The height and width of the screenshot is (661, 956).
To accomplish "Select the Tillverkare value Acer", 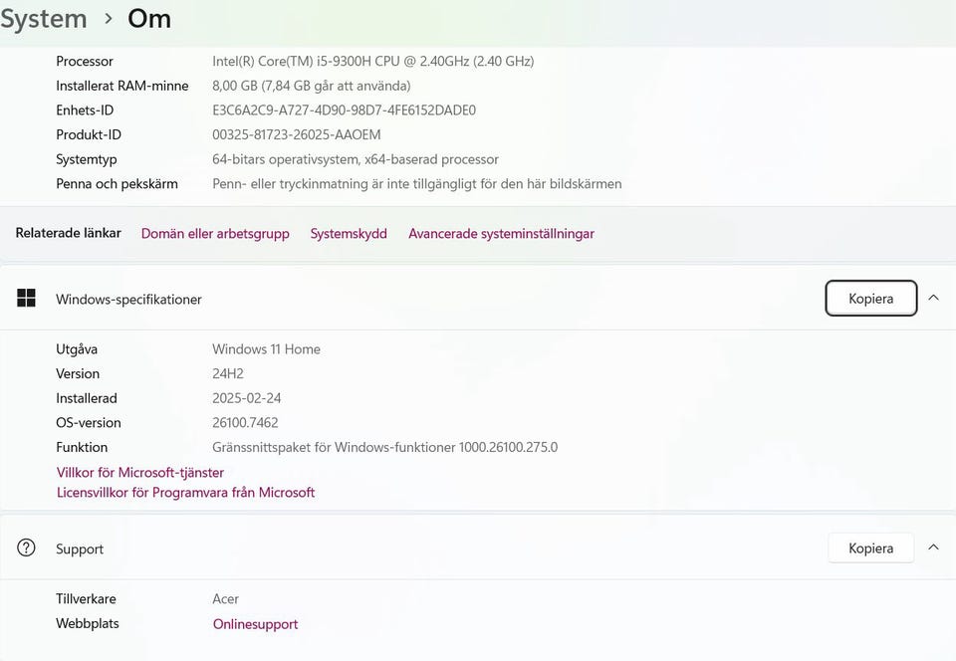I will [x=226, y=599].
